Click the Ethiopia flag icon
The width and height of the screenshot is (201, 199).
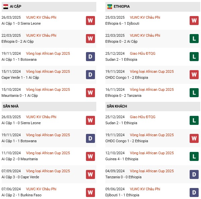pos(109,6)
